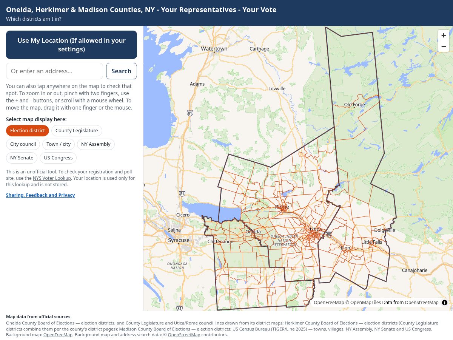The image size is (453, 340).
Task: Click Rome on the map
Action: click(282, 207)
